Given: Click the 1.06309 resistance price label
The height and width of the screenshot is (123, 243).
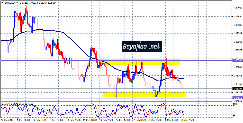Looking at the screenshot, I should point(237,60).
